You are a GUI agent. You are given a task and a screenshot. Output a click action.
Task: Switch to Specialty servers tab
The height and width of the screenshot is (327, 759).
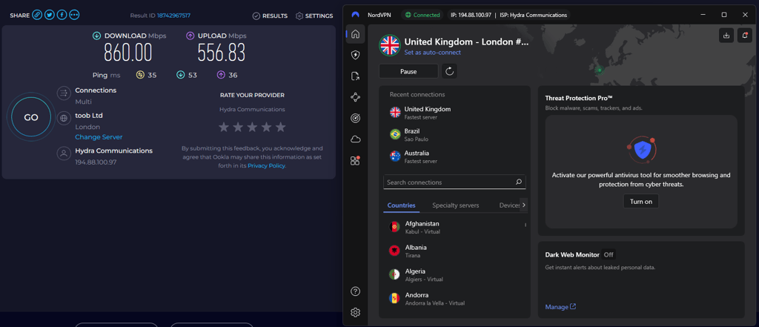point(456,205)
